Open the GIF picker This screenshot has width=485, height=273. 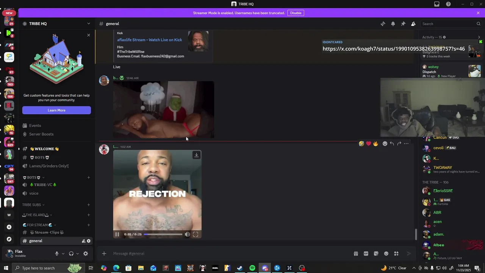[x=366, y=254]
